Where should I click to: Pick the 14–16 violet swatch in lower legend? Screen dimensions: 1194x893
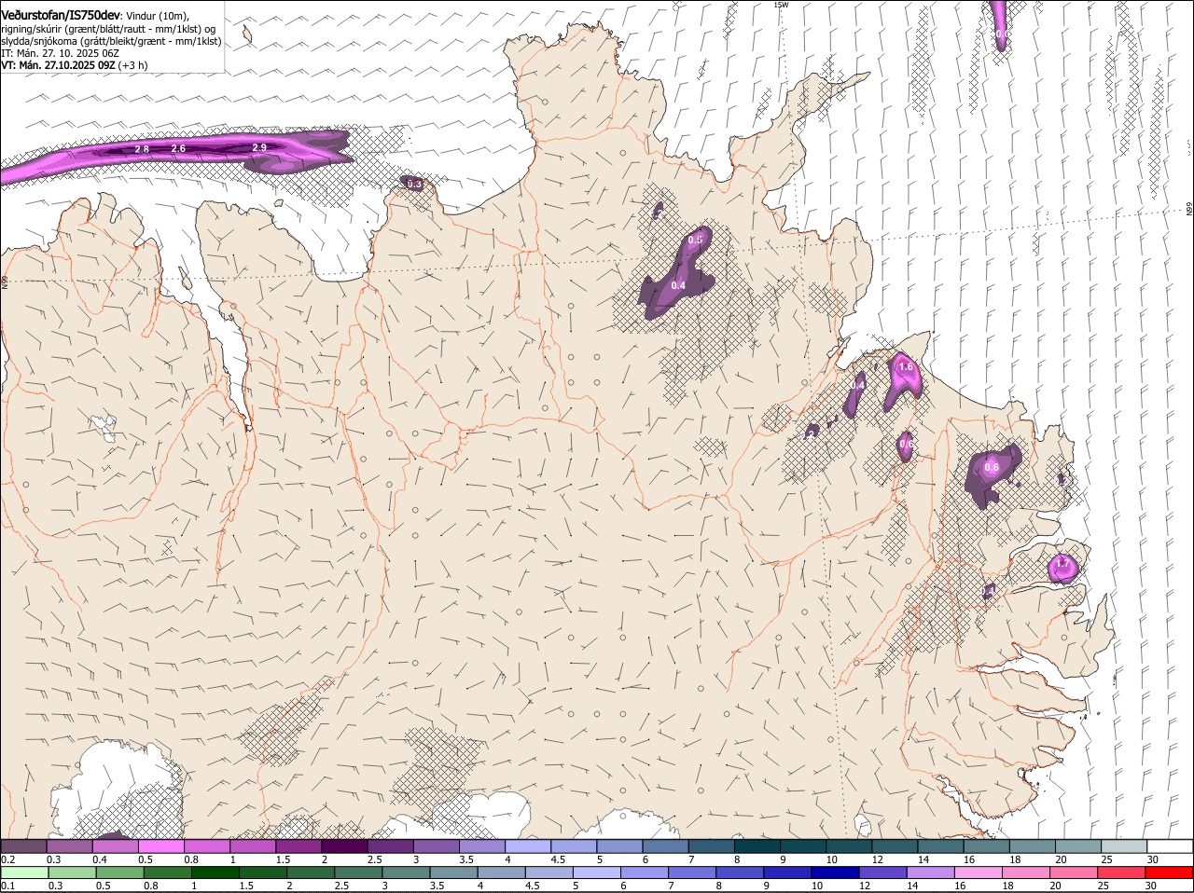click(932, 872)
